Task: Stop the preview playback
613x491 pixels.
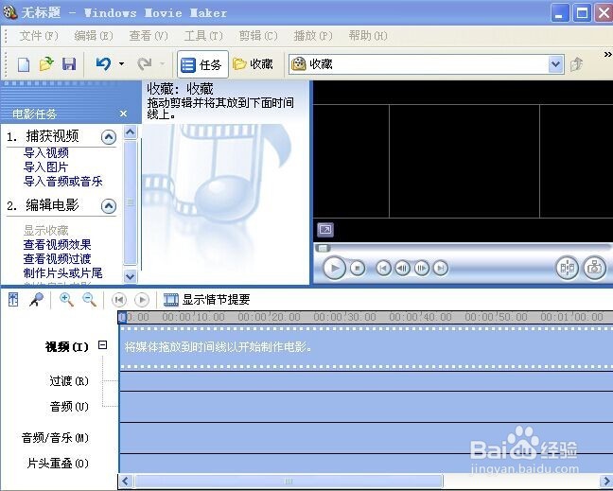Action: 358,268
